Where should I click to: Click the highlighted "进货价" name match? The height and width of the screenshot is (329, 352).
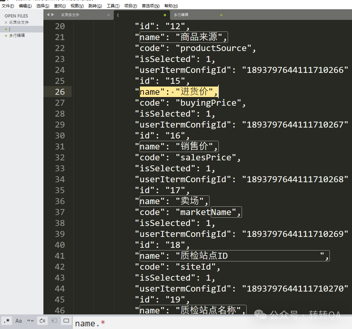click(179, 92)
